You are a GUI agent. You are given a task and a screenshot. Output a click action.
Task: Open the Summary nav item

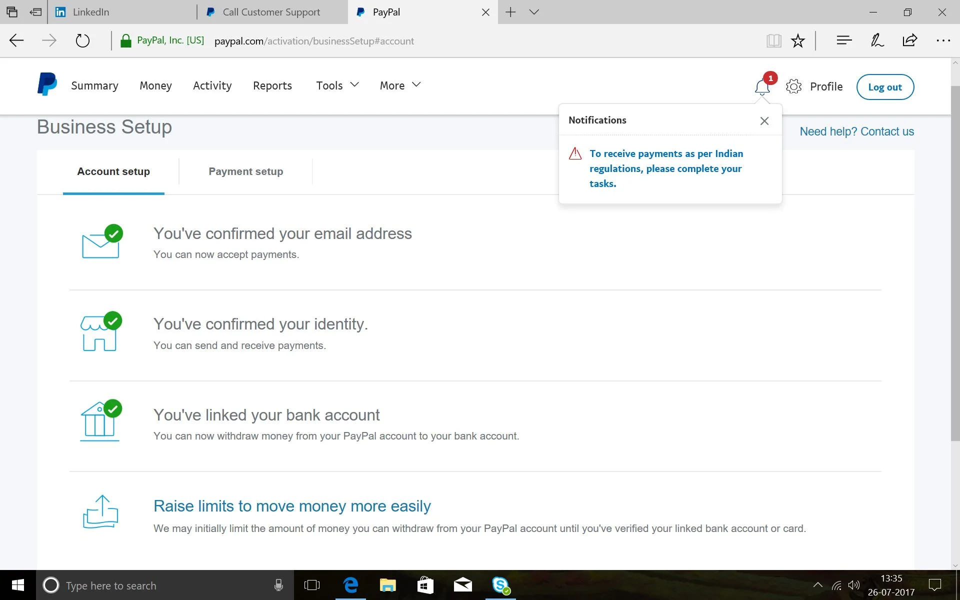pyautogui.click(x=94, y=85)
